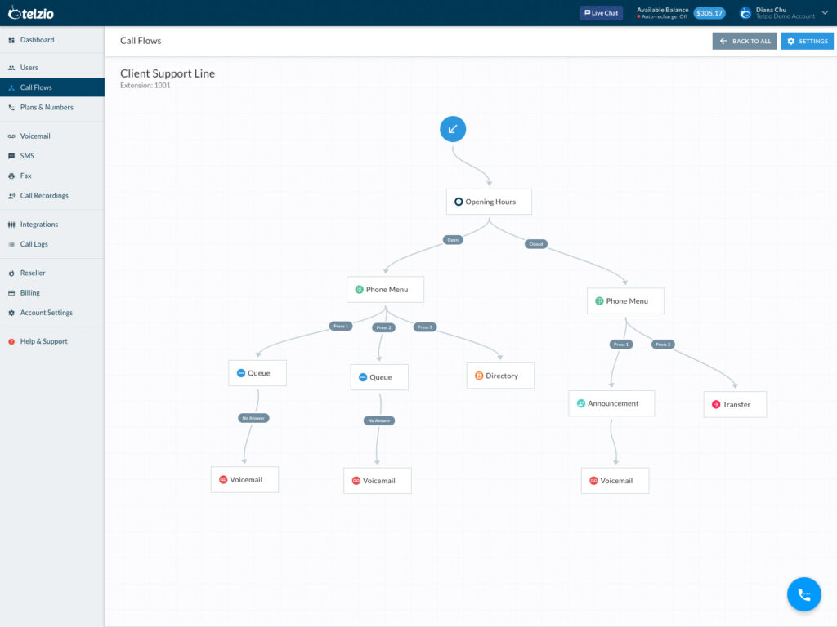This screenshot has width=837, height=627.
Task: Select the Directory node
Action: tap(500, 376)
